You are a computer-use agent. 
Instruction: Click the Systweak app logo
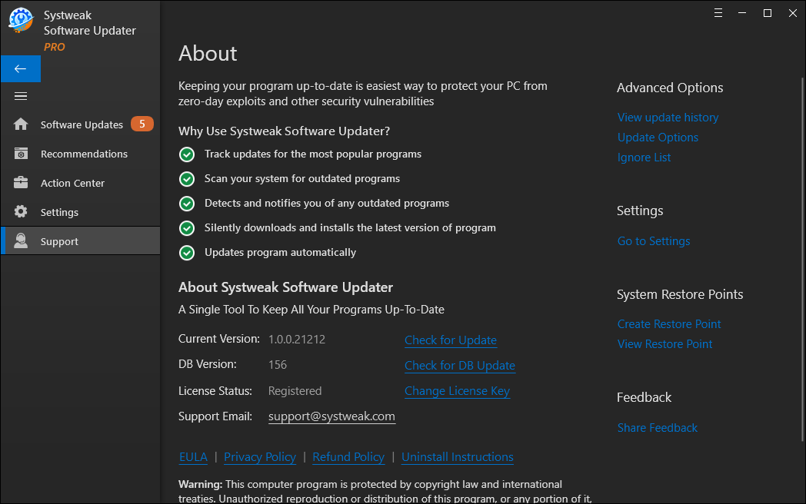click(x=21, y=21)
